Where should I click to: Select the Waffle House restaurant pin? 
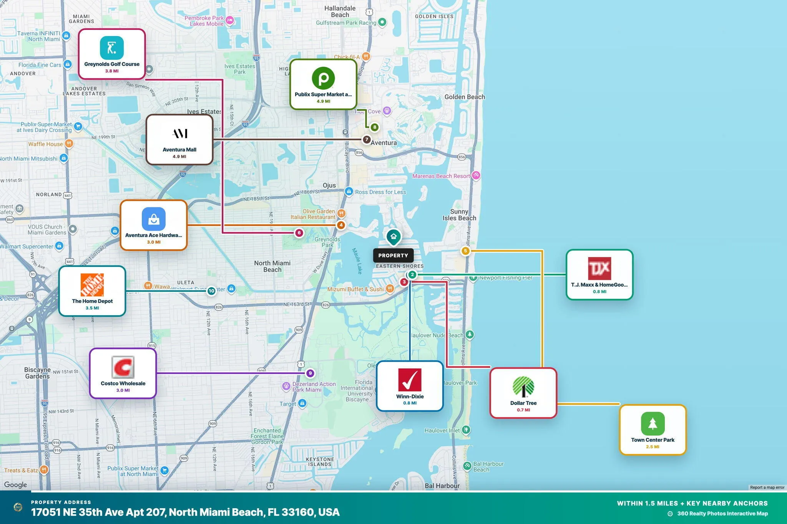(x=69, y=144)
